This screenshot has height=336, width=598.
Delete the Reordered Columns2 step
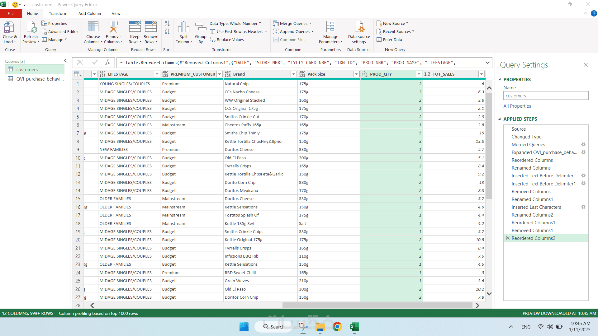tap(508, 238)
